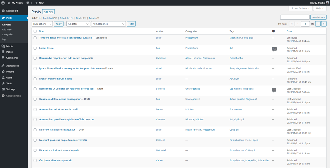Image resolution: width=330 pixels, height=168 pixels.
Task: Open the comments bubble in admin bar
Action: point(28,3)
